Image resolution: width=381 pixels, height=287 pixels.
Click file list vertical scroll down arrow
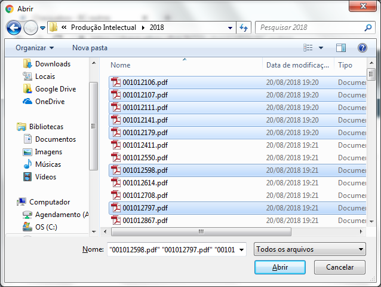click(371, 222)
